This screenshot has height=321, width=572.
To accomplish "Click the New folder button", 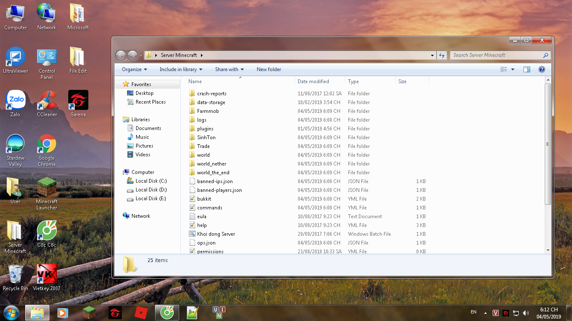I will pyautogui.click(x=269, y=69).
